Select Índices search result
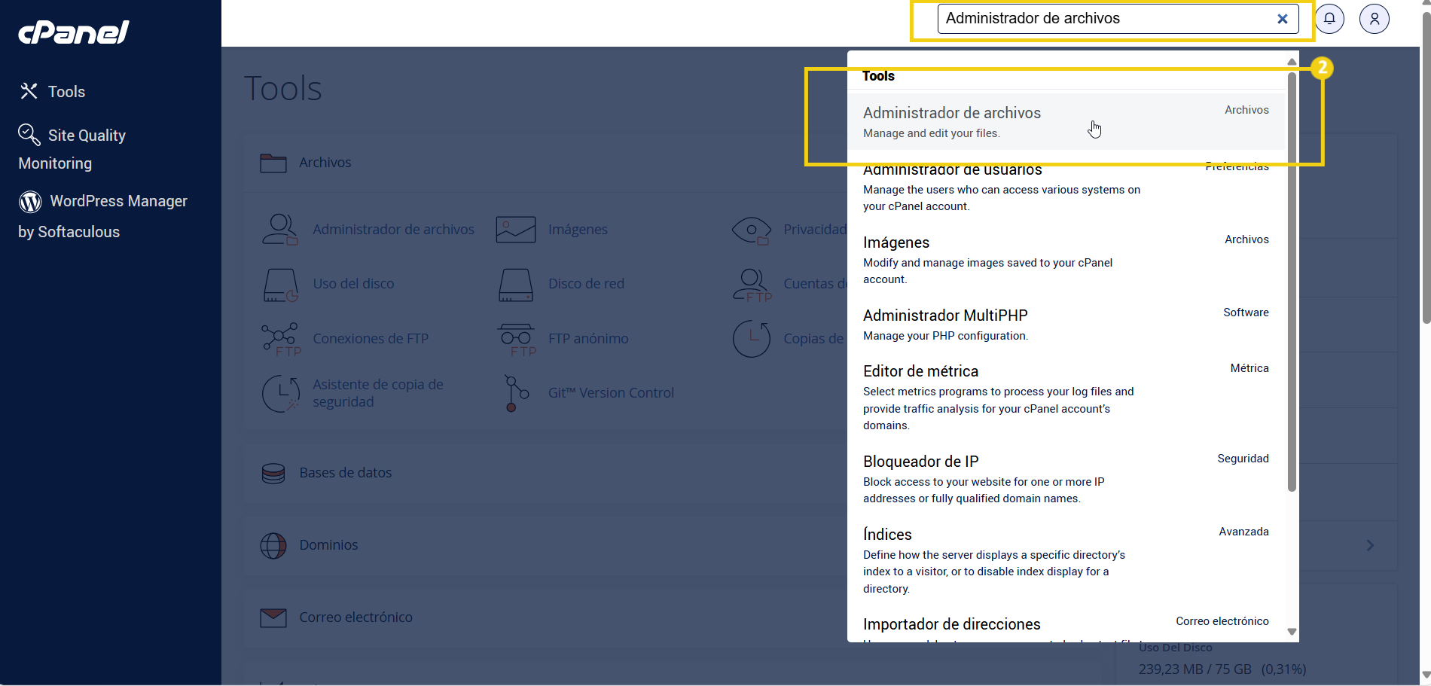This screenshot has height=686, width=1431. pyautogui.click(x=1066, y=560)
